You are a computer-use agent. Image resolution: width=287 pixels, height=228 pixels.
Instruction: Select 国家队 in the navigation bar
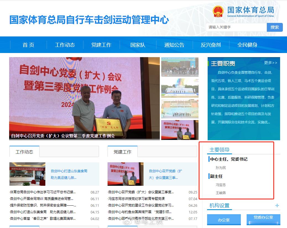coord(138,45)
